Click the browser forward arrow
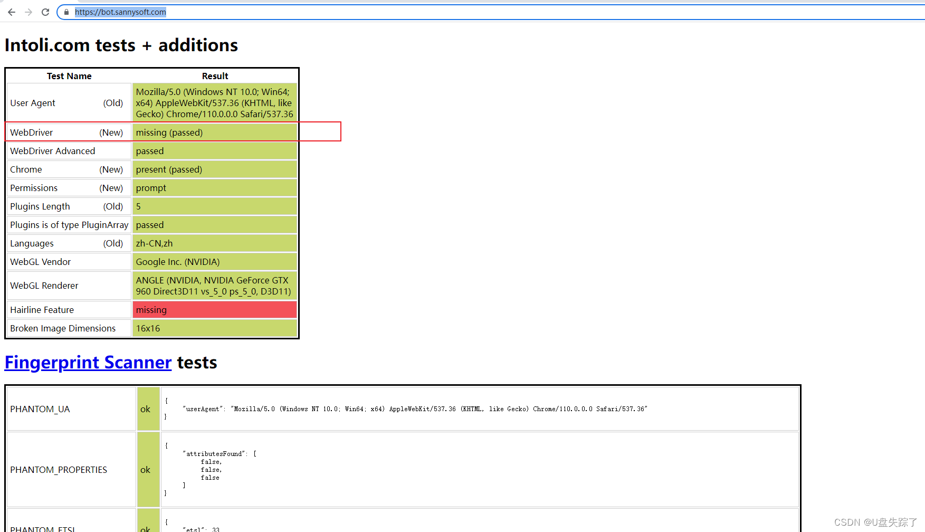925x532 pixels. point(28,12)
